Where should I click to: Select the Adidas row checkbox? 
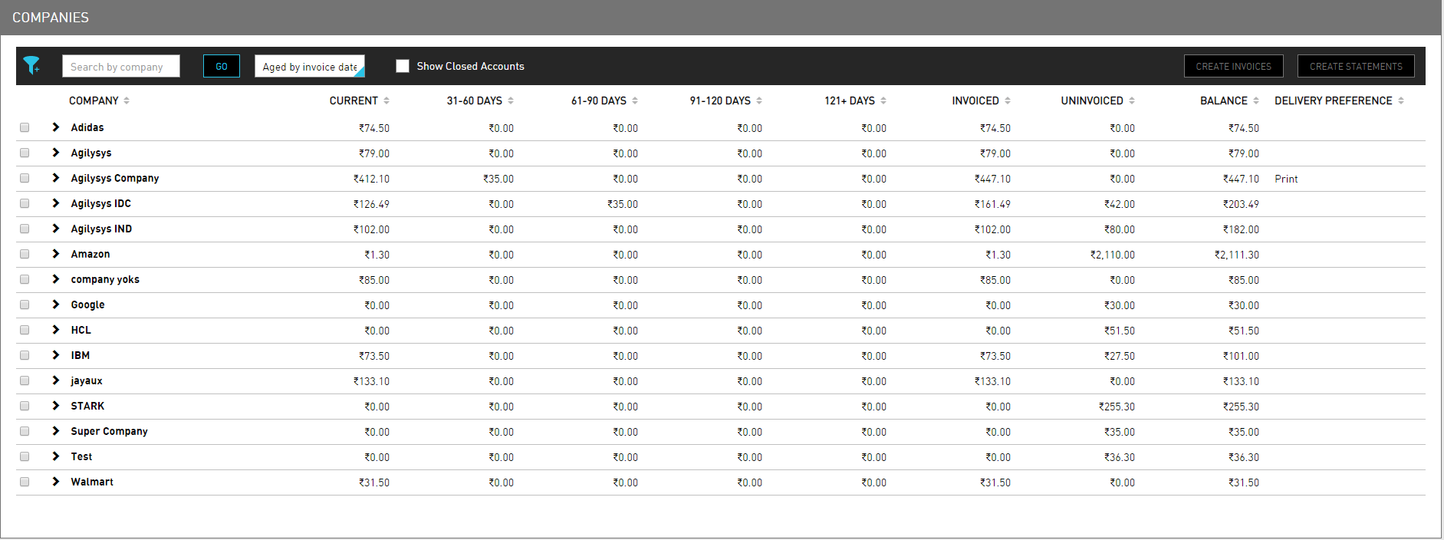[x=25, y=127]
